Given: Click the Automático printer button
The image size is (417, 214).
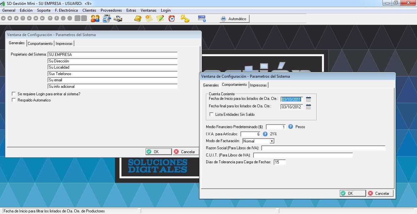Looking at the screenshot, I should coord(234,19).
